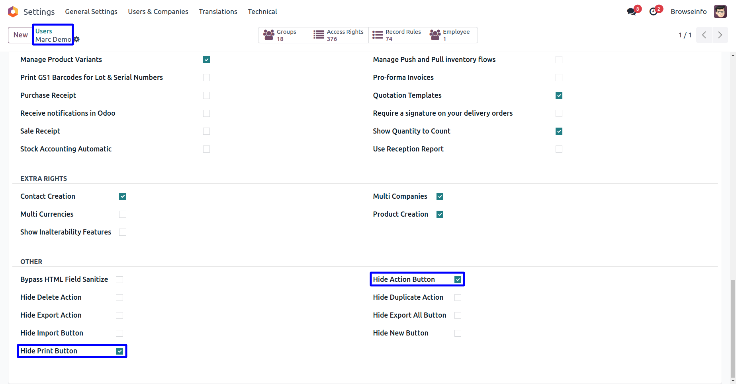736x384 pixels.
Task: Uncheck the Hide Print Button checkbox
Action: [x=119, y=351]
